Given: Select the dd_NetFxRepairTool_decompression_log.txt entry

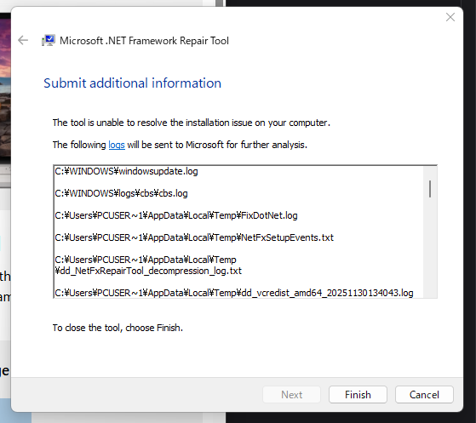Looking at the screenshot, I should coord(148,266).
